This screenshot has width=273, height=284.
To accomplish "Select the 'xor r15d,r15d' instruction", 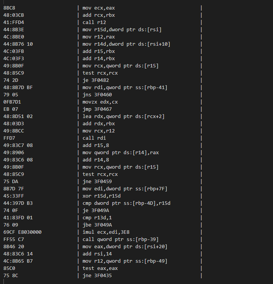I will pyautogui.click(x=101, y=196).
